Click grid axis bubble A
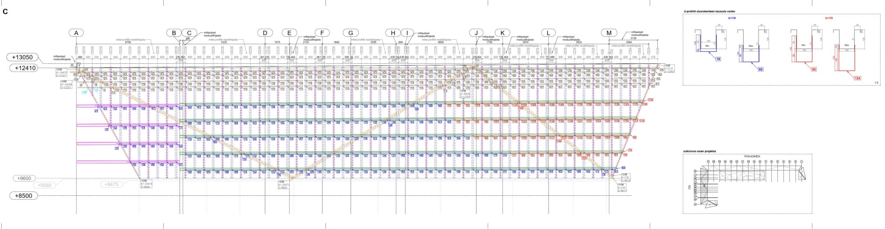The image size is (885, 229). (x=76, y=33)
